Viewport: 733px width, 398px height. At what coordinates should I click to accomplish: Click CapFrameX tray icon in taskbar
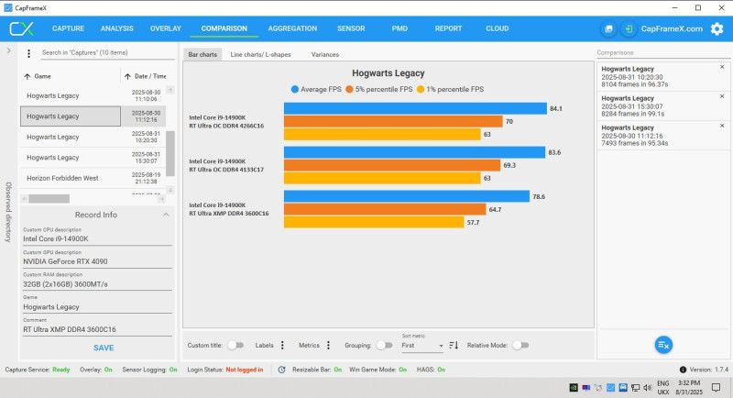click(x=610, y=388)
